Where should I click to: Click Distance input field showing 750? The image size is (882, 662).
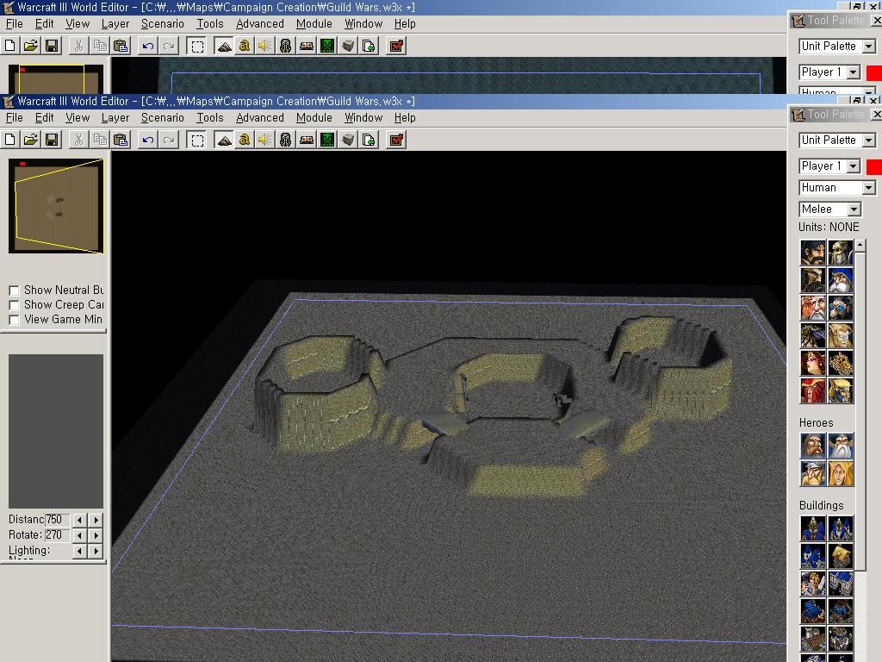click(x=58, y=520)
